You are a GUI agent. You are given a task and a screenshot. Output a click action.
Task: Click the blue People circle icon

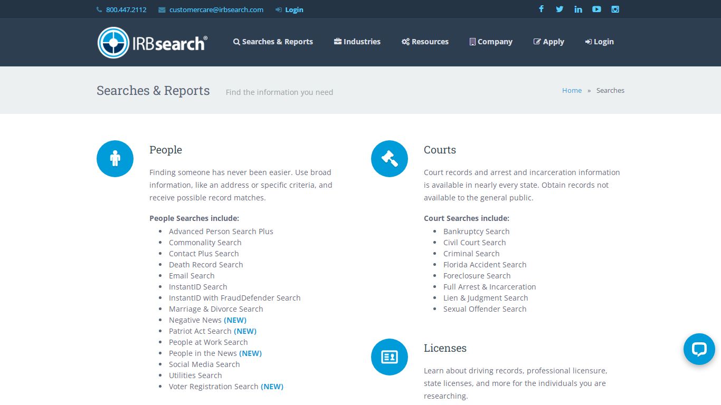115,159
